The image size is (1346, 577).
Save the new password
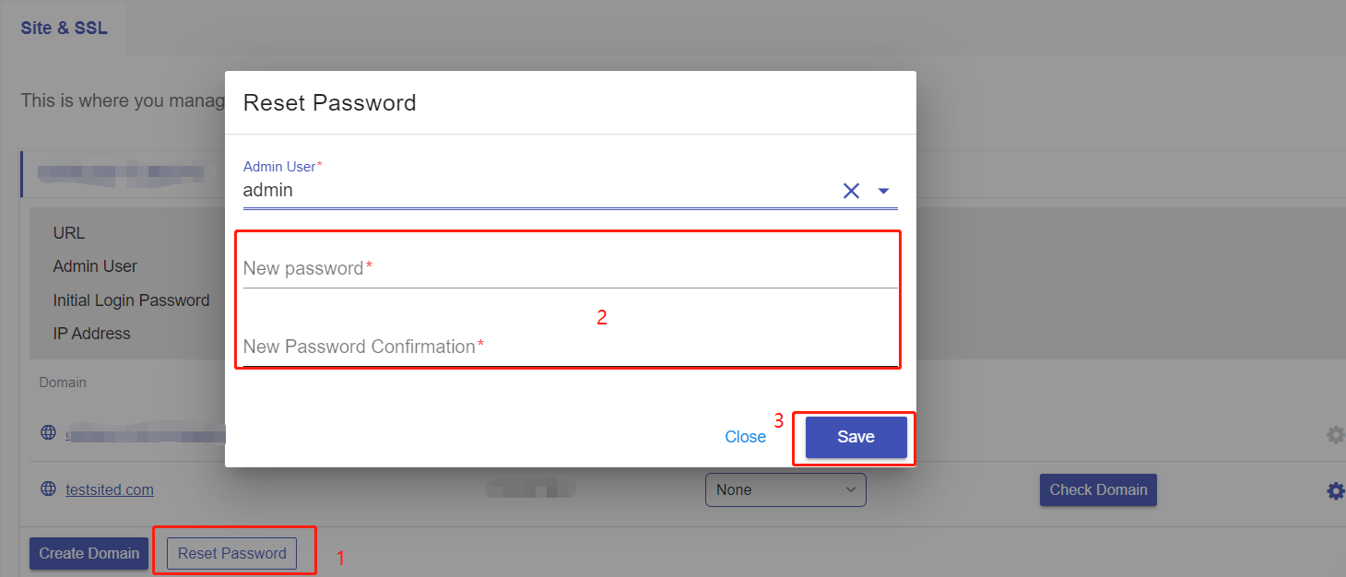coord(856,437)
